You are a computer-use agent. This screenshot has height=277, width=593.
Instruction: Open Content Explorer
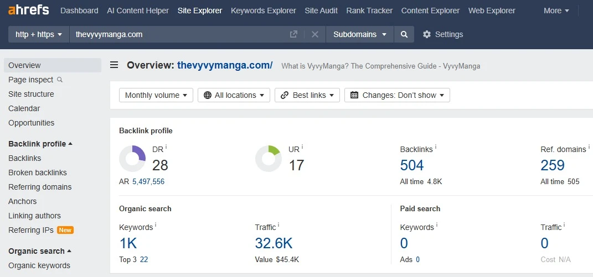pyautogui.click(x=430, y=11)
